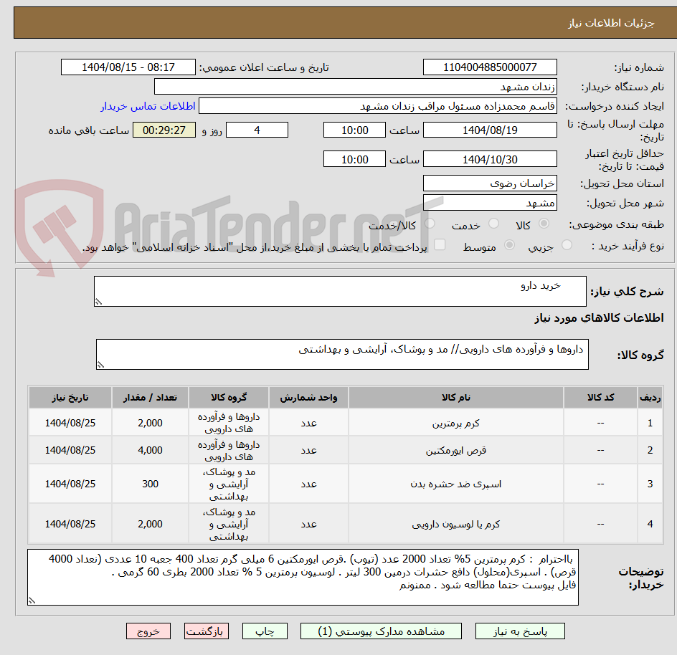Viewport: 677px width, 655px height.
Task: Click the 'چاپ' print button
Action: pos(265,631)
